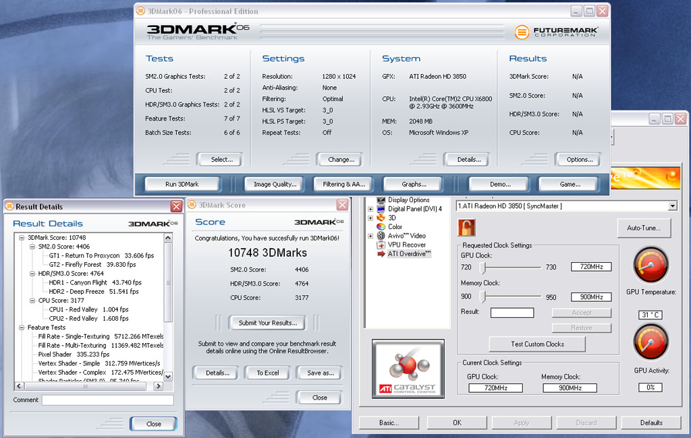Collapse the HDR/SM3.0 Score: 4764 node
This screenshot has height=438, width=691.
[32, 274]
